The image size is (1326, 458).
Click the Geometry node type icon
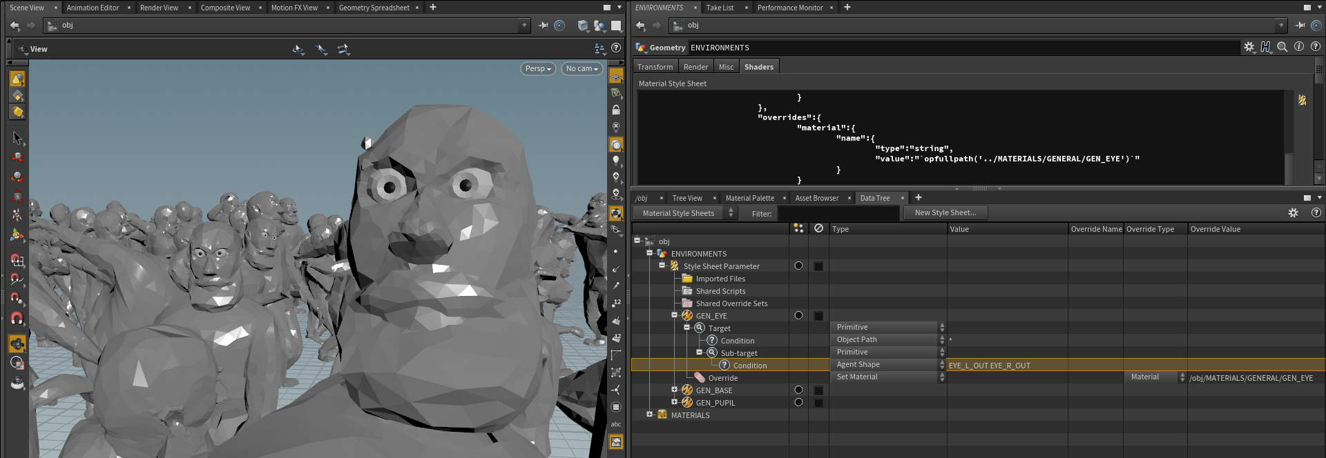tap(641, 48)
